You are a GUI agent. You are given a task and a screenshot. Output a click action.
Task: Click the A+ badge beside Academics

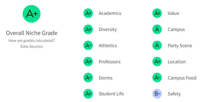coord(88,13)
